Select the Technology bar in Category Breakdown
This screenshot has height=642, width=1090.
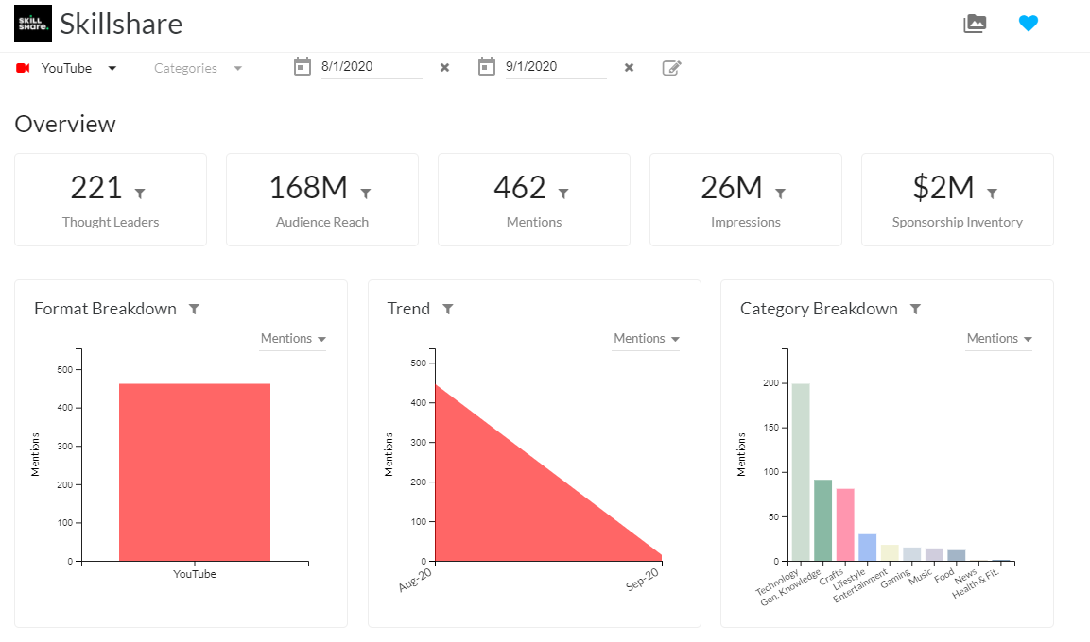pyautogui.click(x=801, y=472)
